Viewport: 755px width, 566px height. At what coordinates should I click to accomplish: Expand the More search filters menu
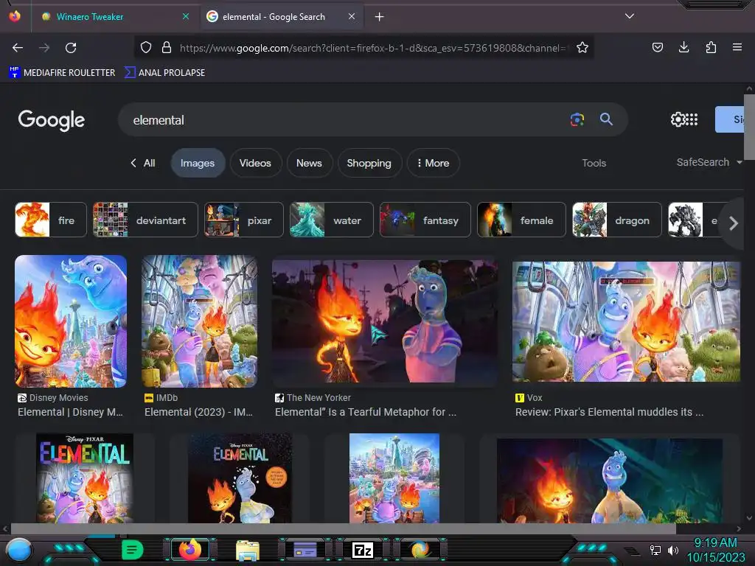(x=433, y=163)
